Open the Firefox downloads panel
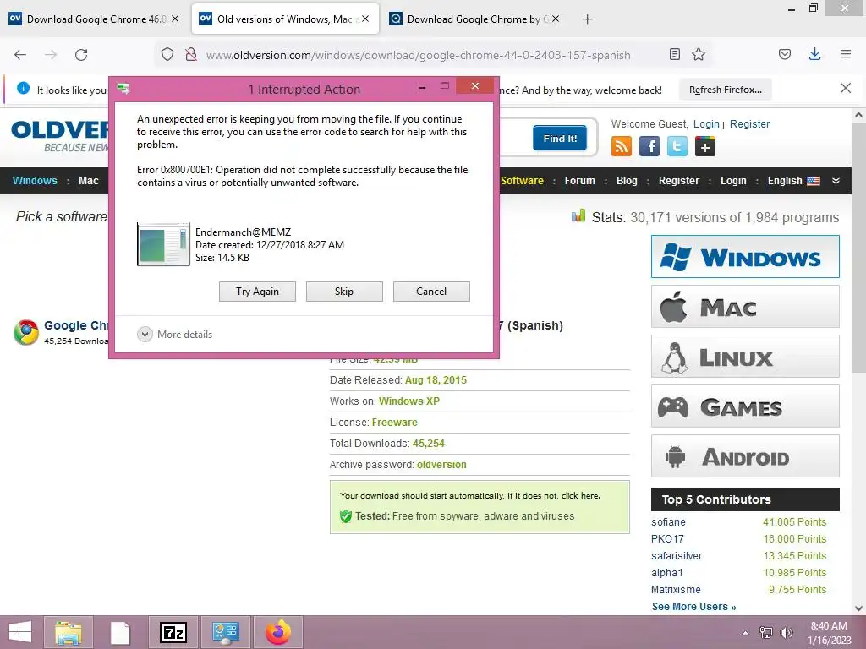The height and width of the screenshot is (649, 866). (x=814, y=54)
